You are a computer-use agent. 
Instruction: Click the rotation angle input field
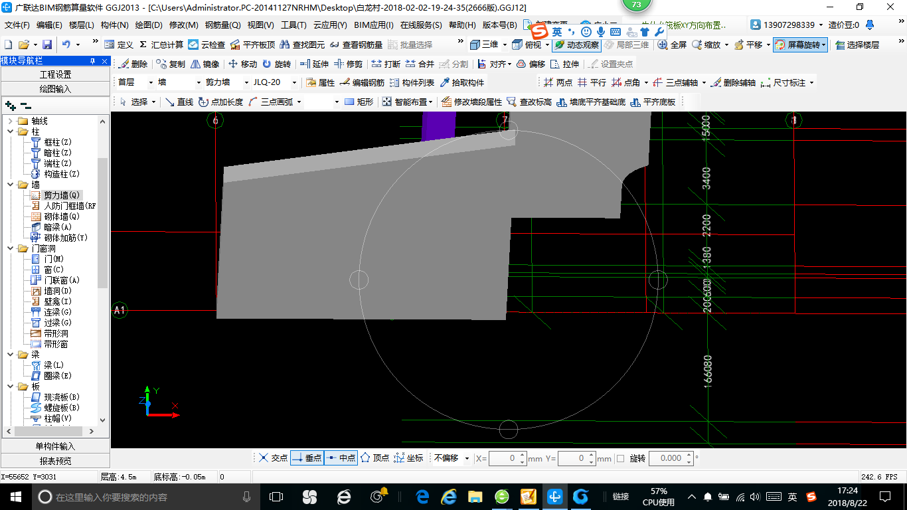(671, 458)
